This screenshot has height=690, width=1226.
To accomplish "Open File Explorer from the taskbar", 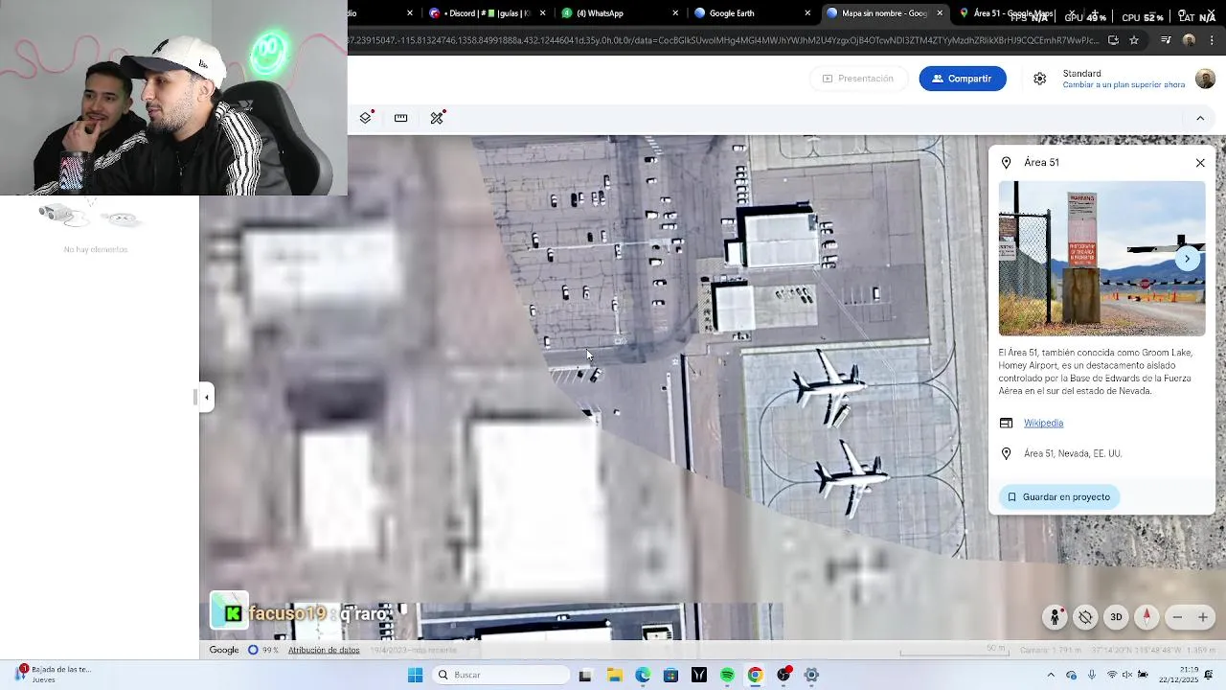I will (x=614, y=675).
